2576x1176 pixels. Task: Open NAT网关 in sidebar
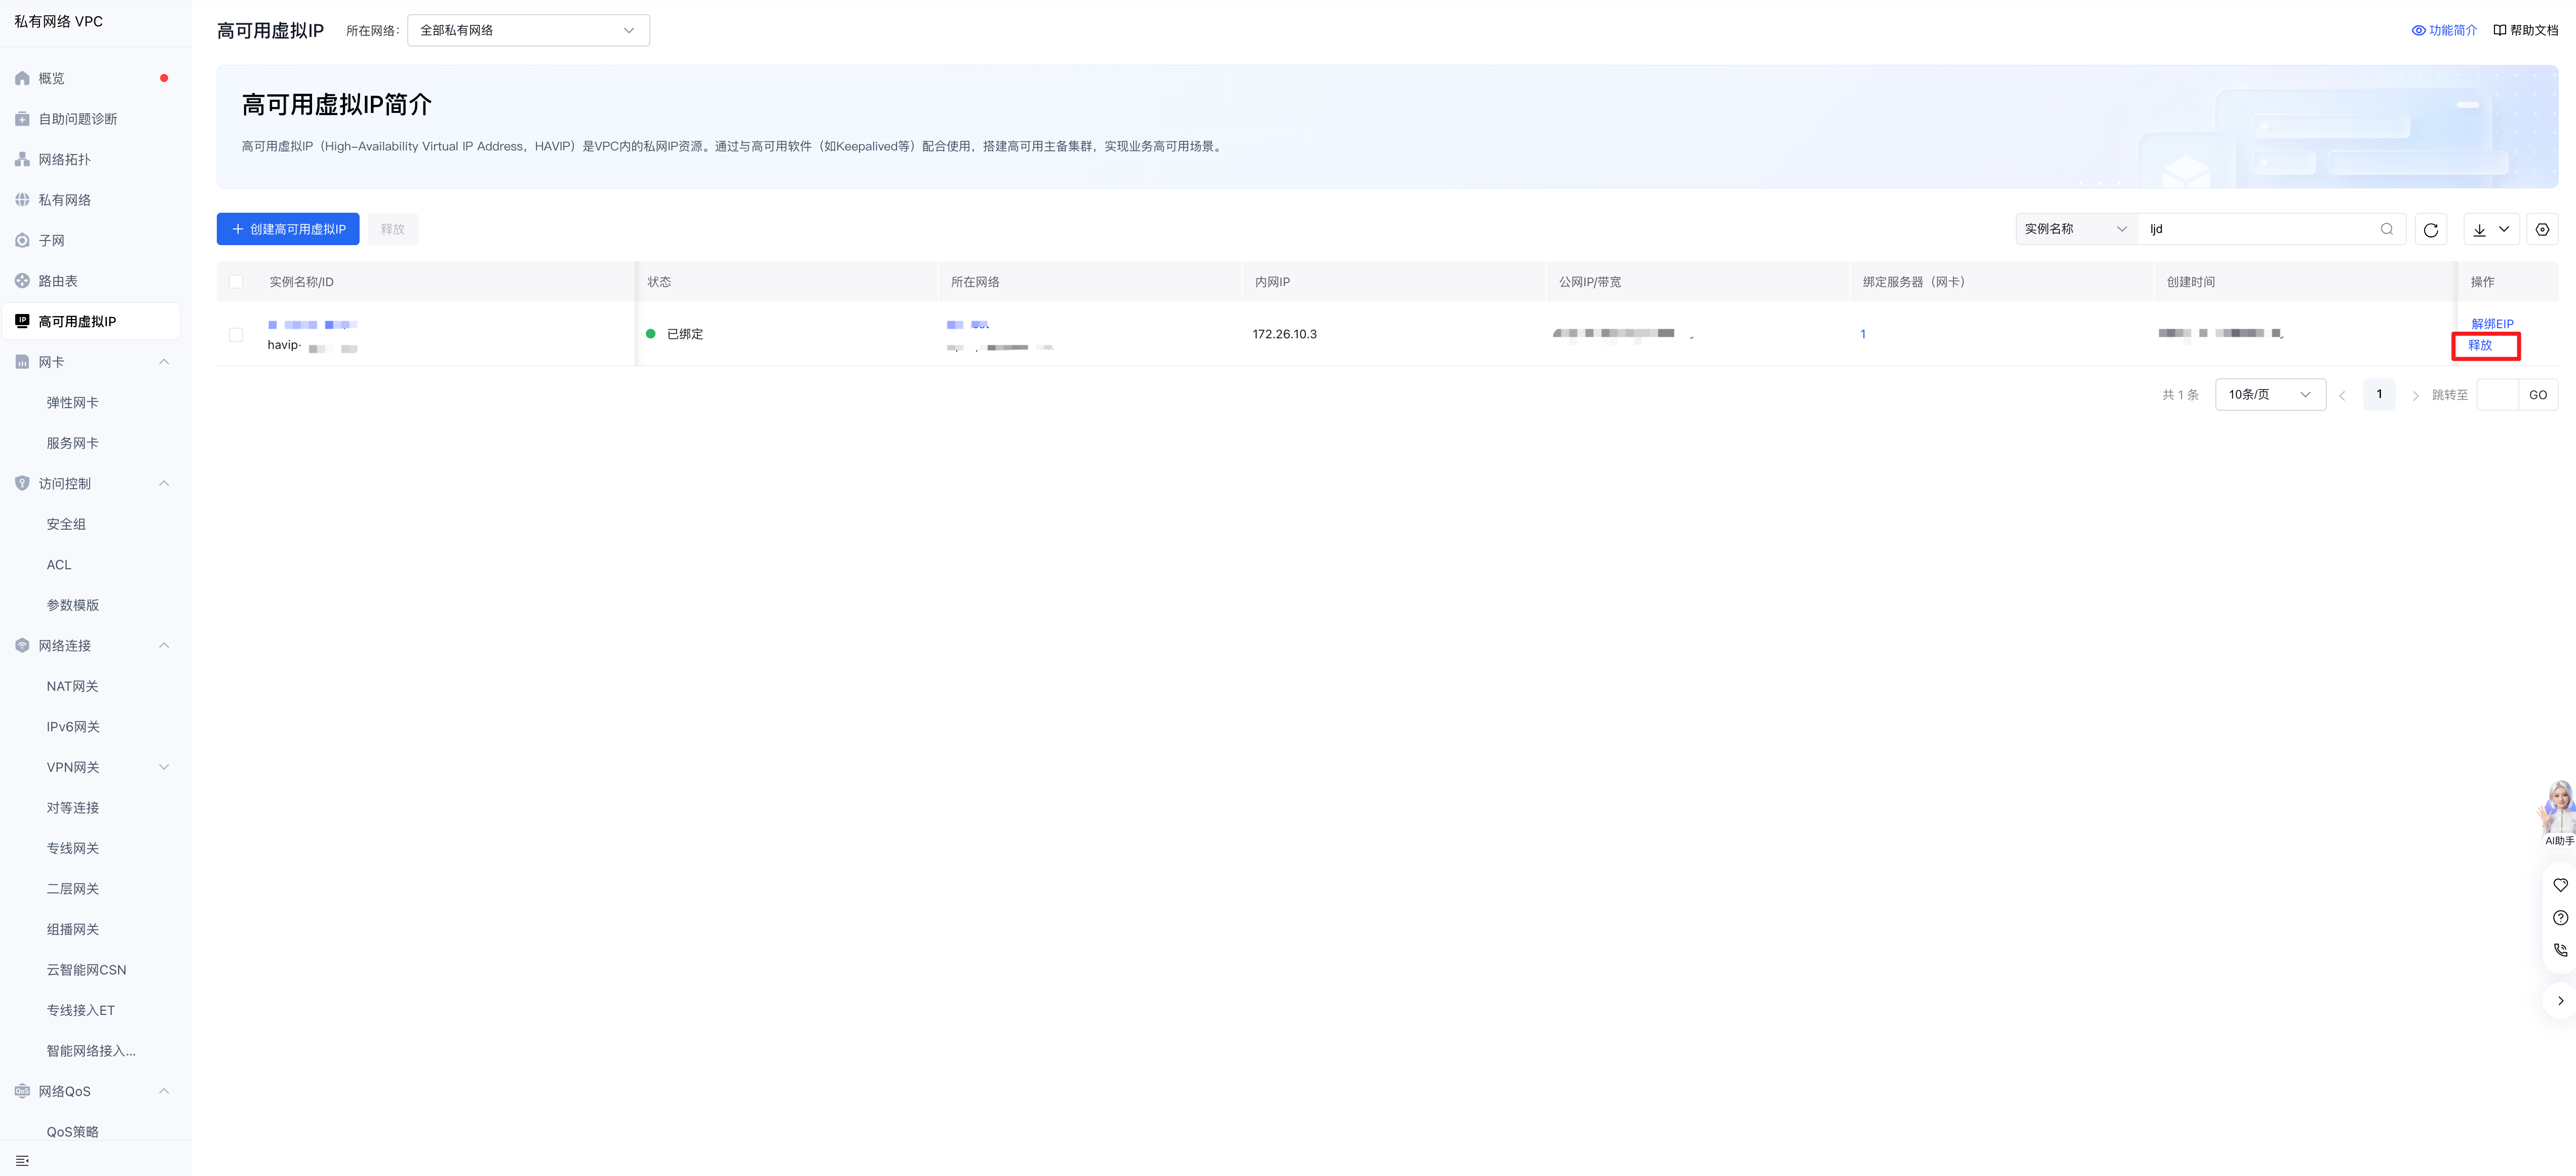click(72, 686)
